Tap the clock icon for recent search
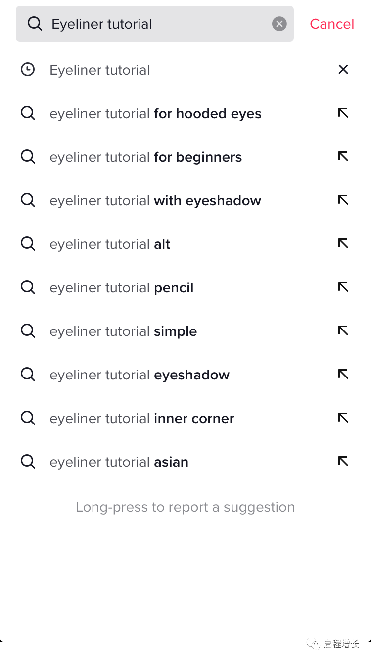Screen dimensions: 371x660 (x=28, y=70)
